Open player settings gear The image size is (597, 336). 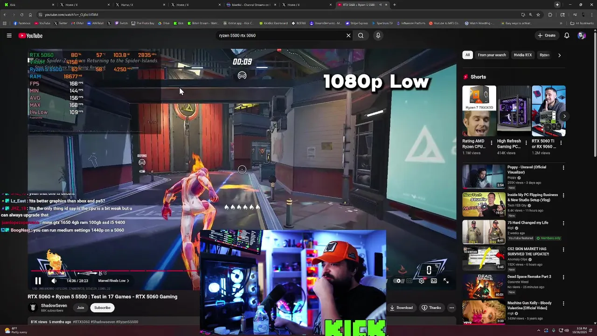(422, 280)
